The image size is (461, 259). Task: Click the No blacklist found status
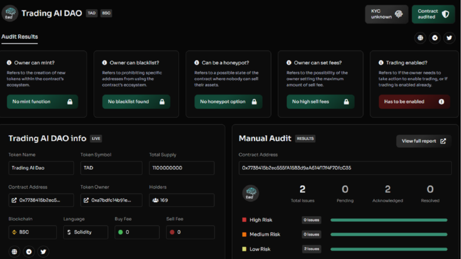pyautogui.click(x=136, y=102)
